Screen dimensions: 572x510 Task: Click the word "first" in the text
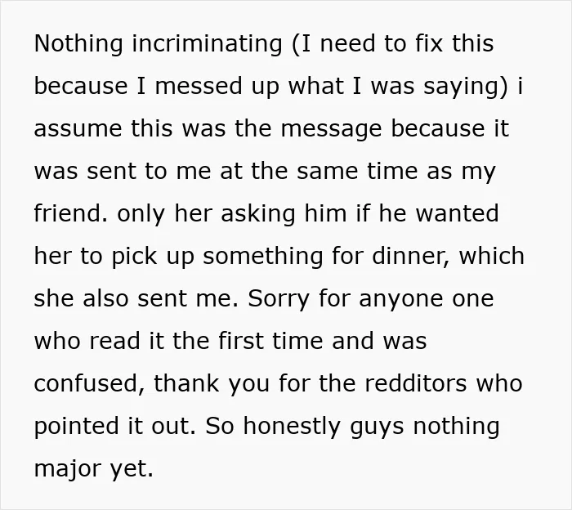241,341
